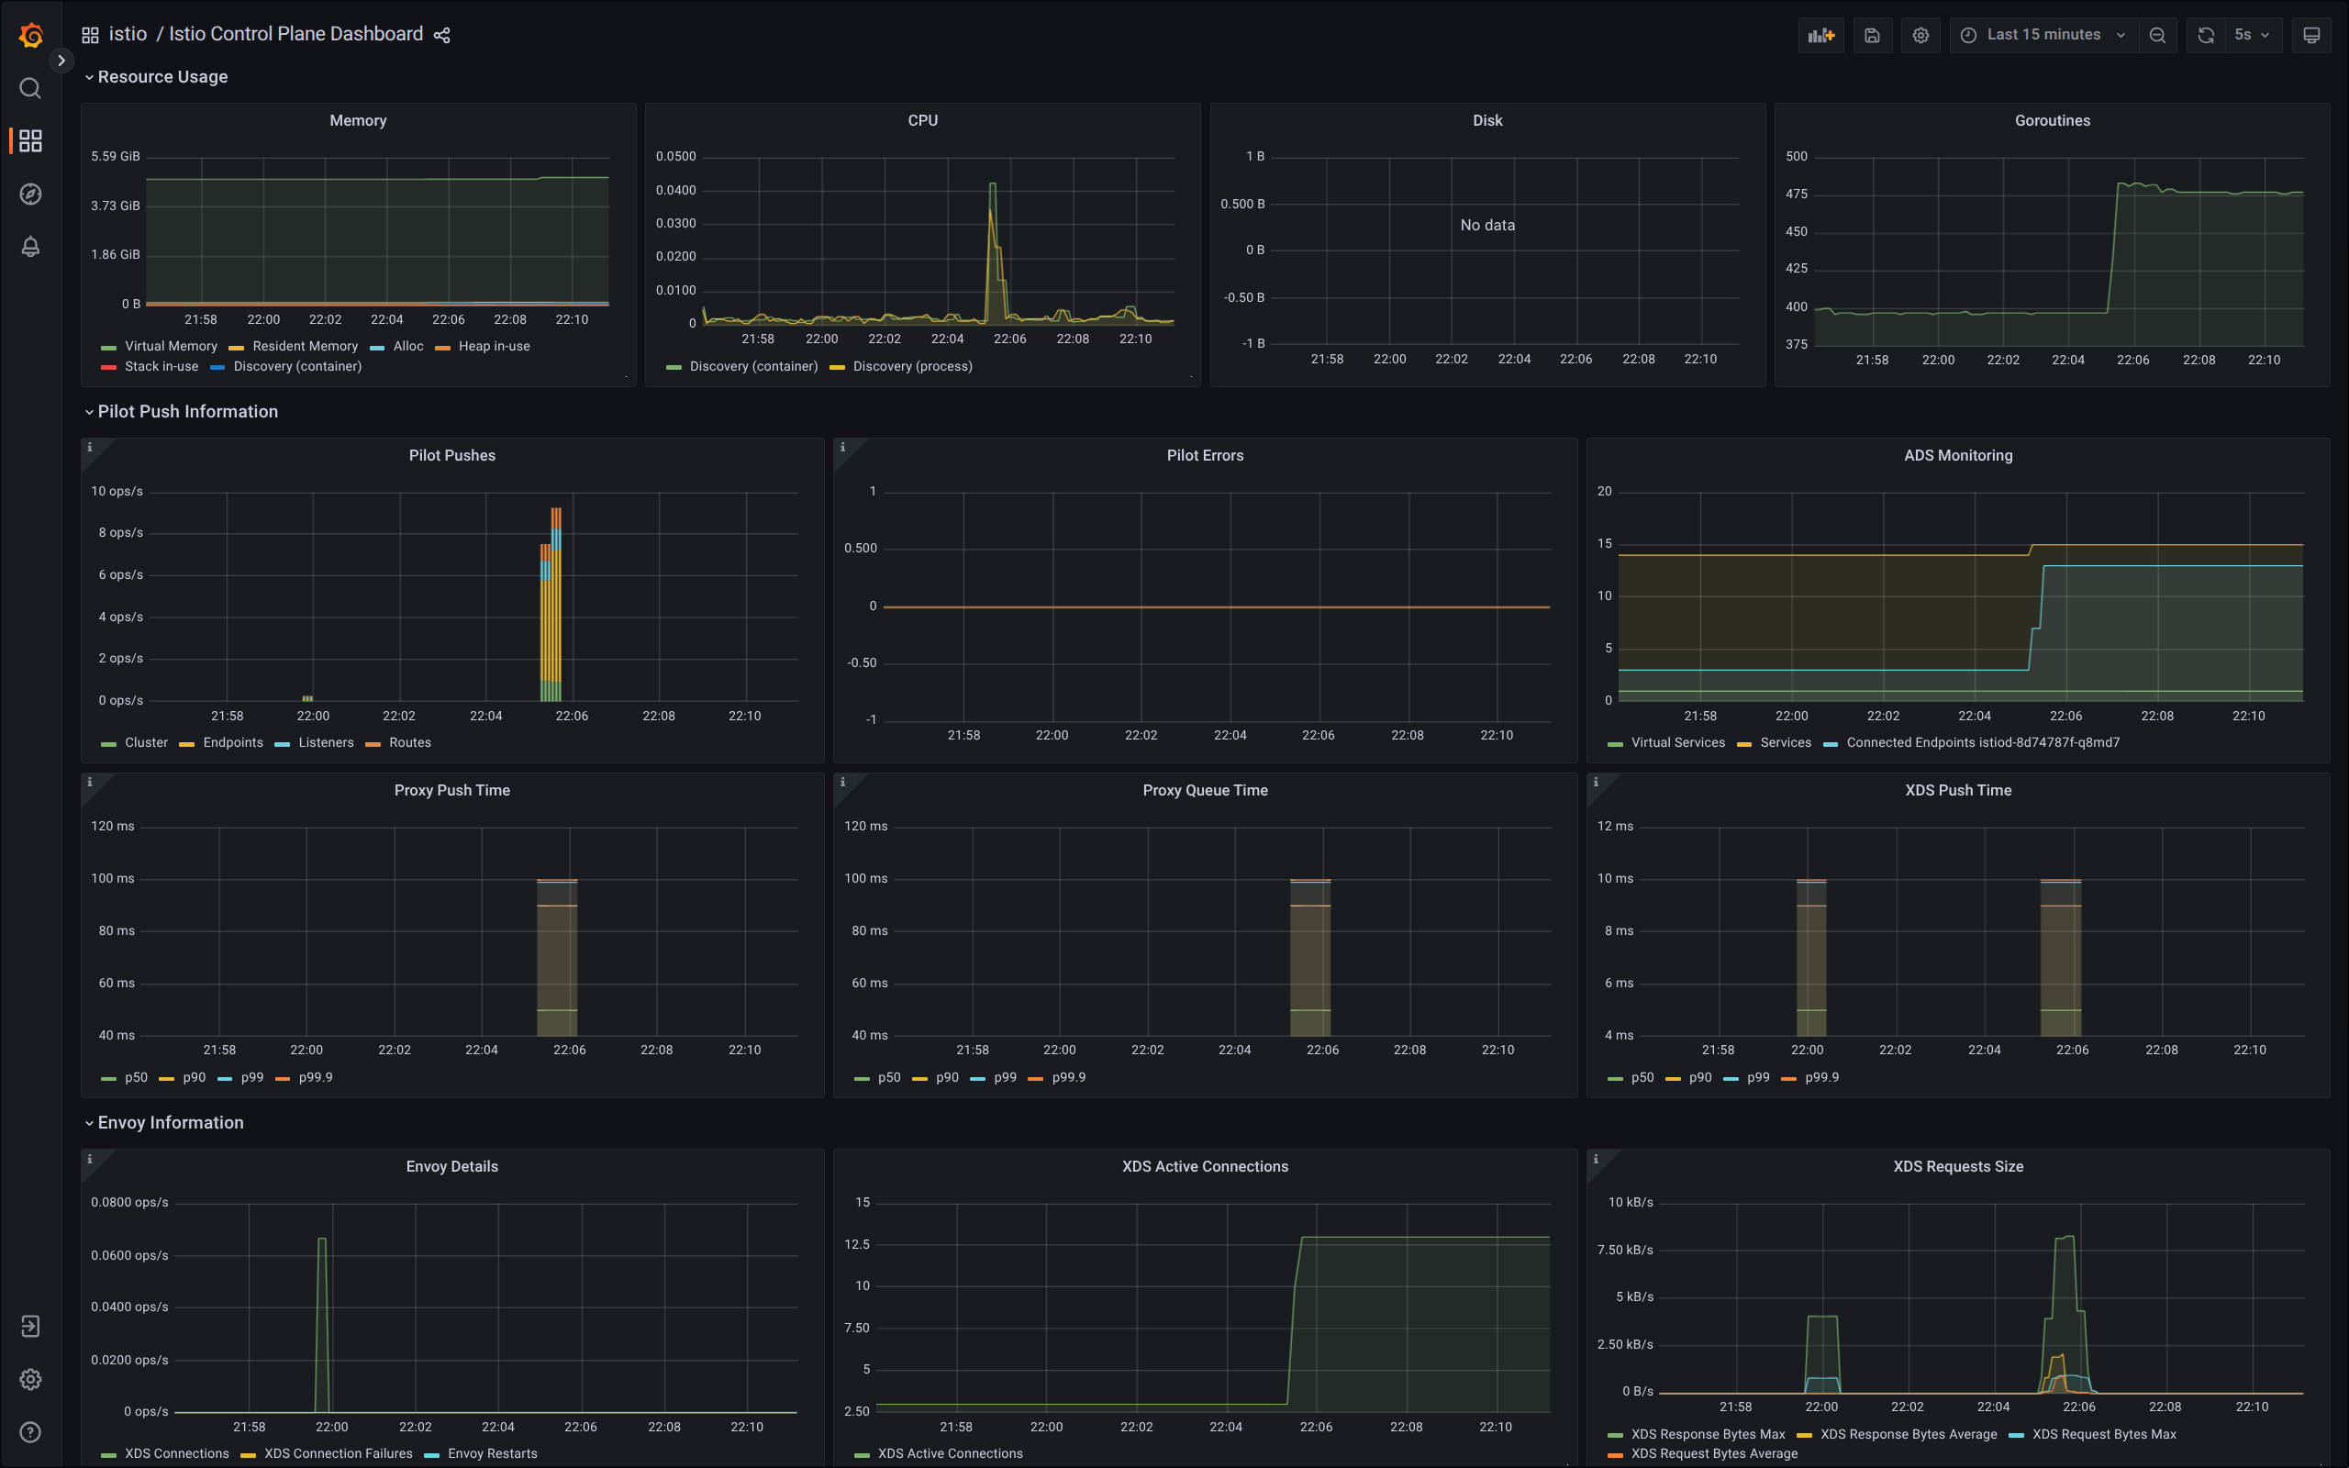Click the Cluster green color swatch

(108, 745)
